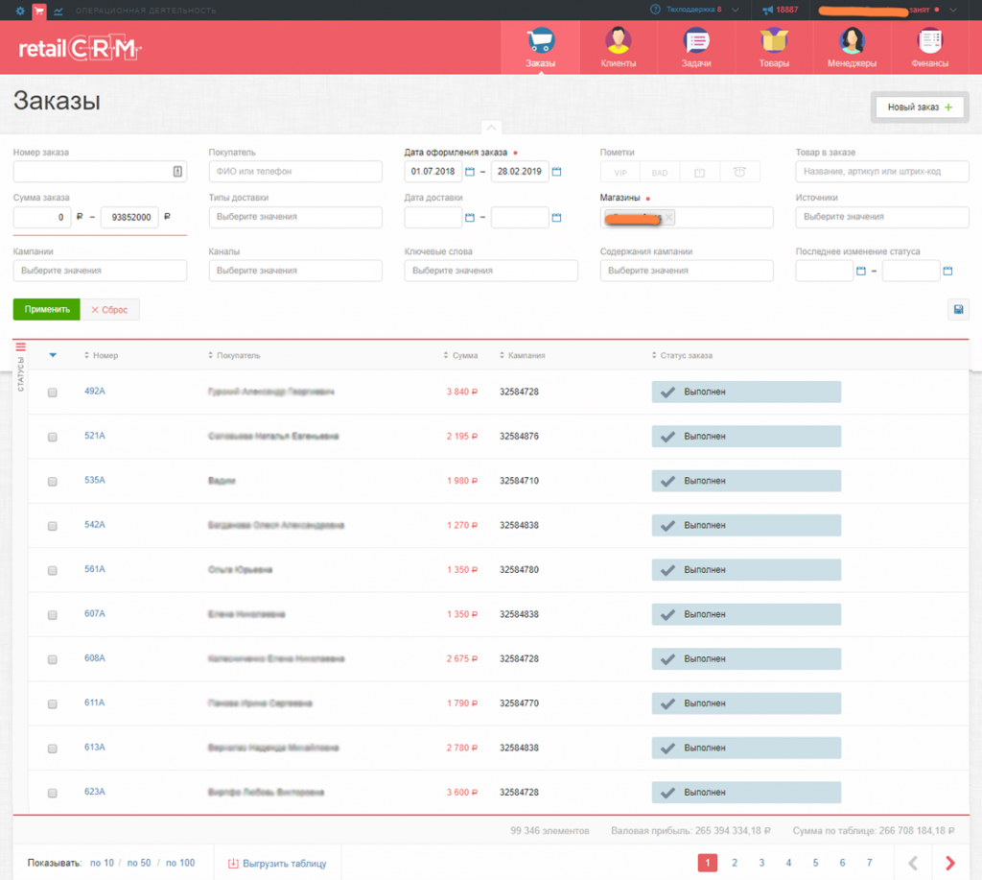Open the analytics chart icon in top bar
The width and height of the screenshot is (982, 880).
click(x=58, y=11)
